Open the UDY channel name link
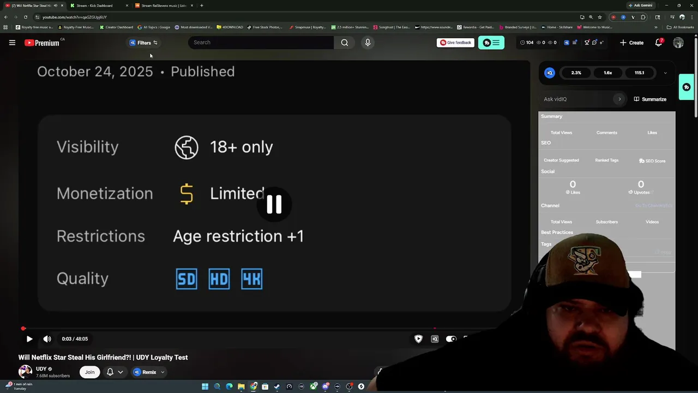Image resolution: width=698 pixels, height=393 pixels. 41,369
